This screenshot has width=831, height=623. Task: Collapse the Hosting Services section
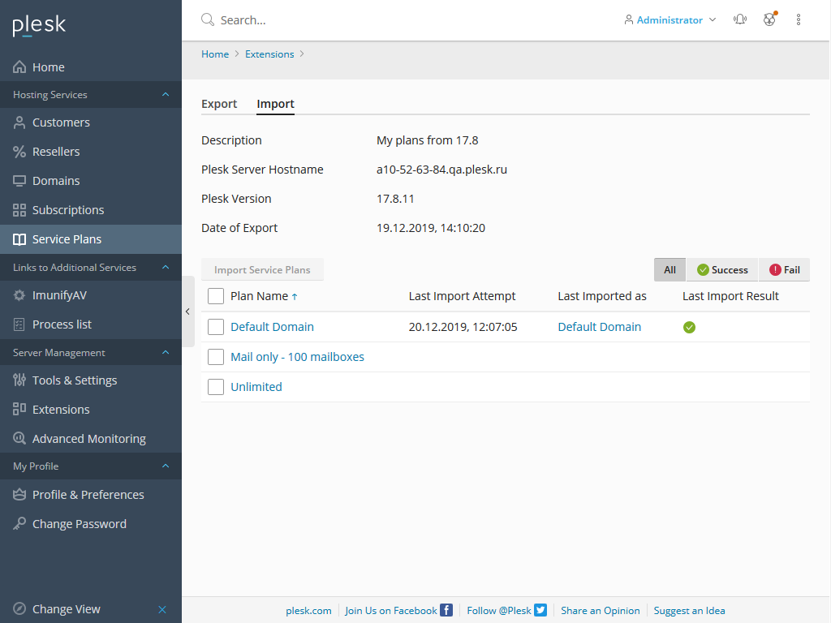(x=166, y=95)
